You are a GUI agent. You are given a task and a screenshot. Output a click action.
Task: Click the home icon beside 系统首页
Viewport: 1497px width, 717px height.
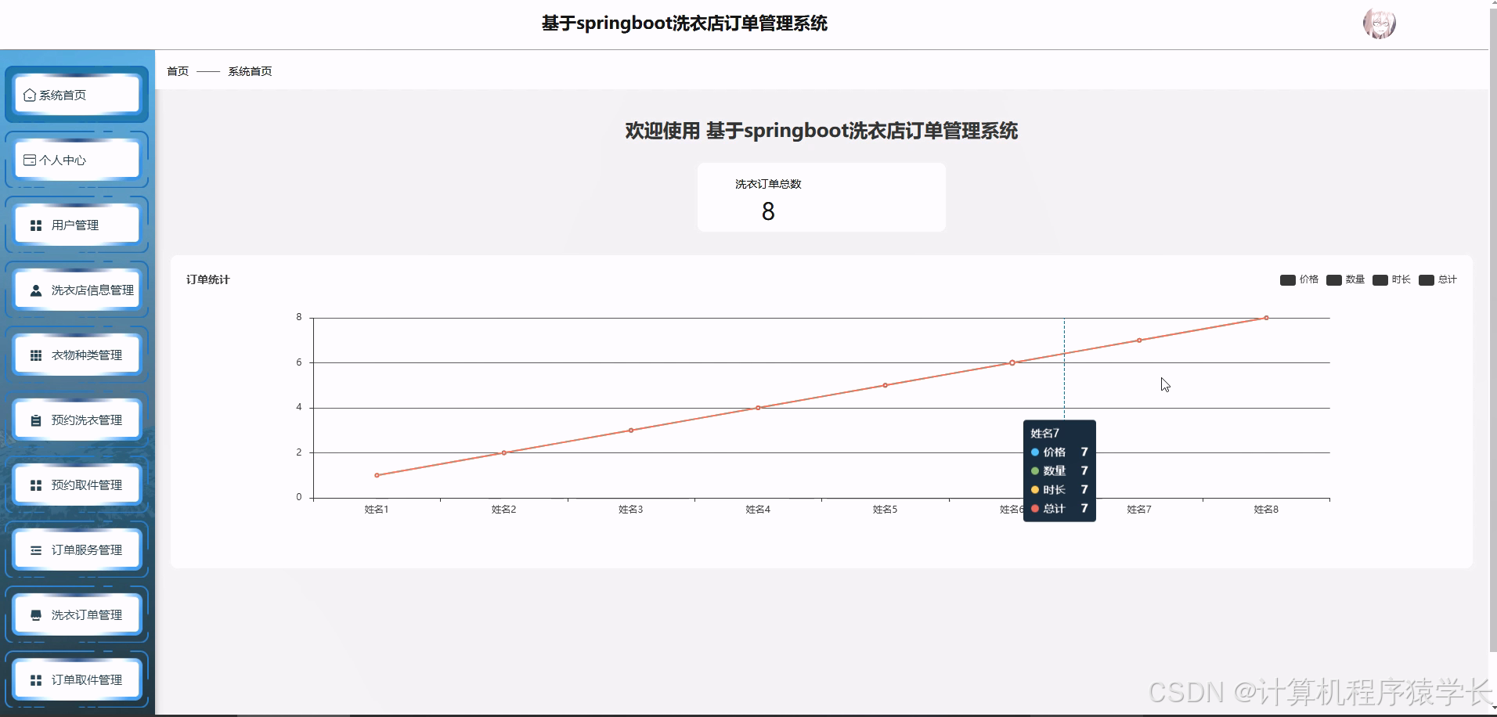(30, 95)
